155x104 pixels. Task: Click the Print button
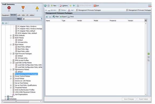point(71,17)
